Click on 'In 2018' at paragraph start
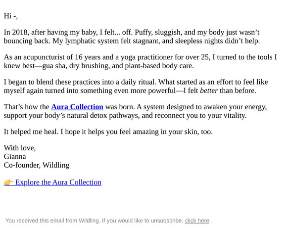Screen dimensions: 287x226 [x=16, y=32]
